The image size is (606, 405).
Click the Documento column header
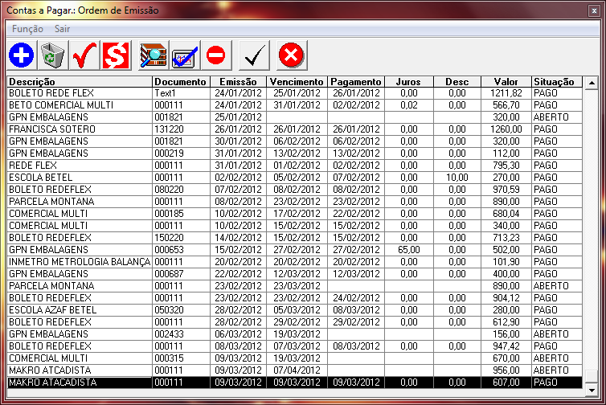click(x=181, y=82)
